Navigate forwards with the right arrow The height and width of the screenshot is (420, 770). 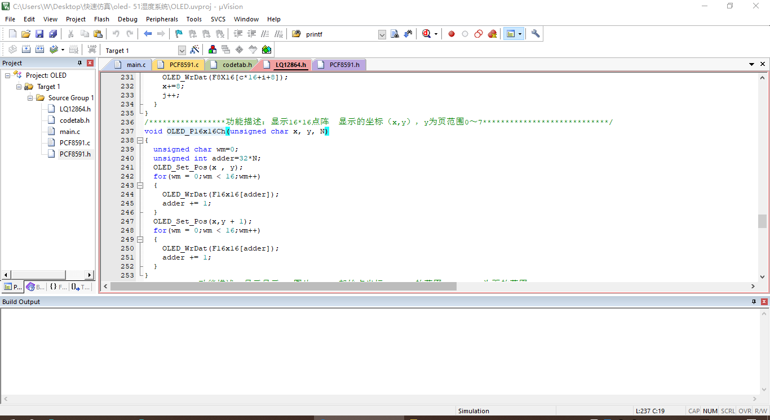(x=161, y=34)
